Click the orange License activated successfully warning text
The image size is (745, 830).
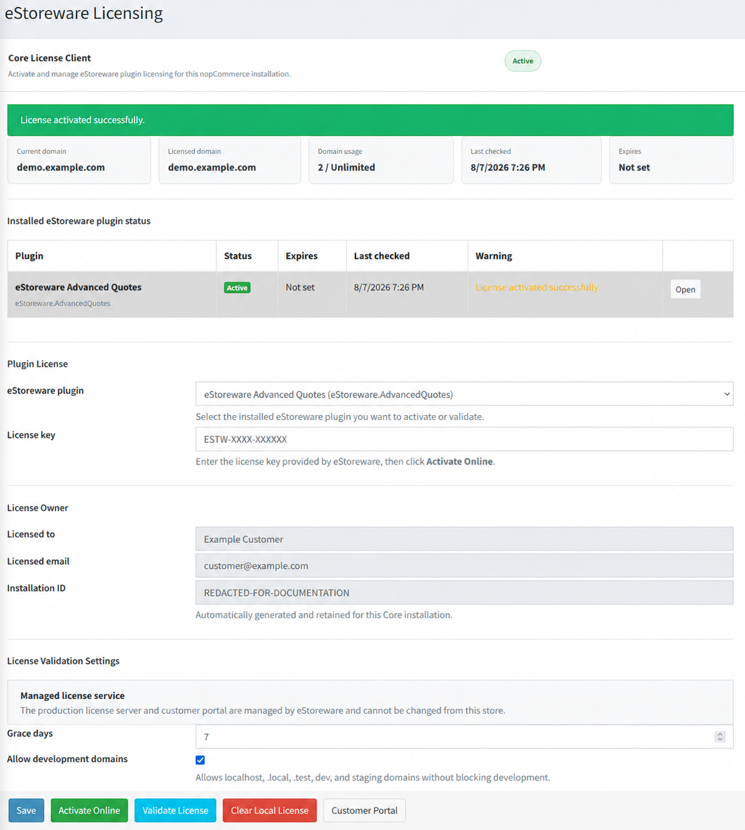537,287
